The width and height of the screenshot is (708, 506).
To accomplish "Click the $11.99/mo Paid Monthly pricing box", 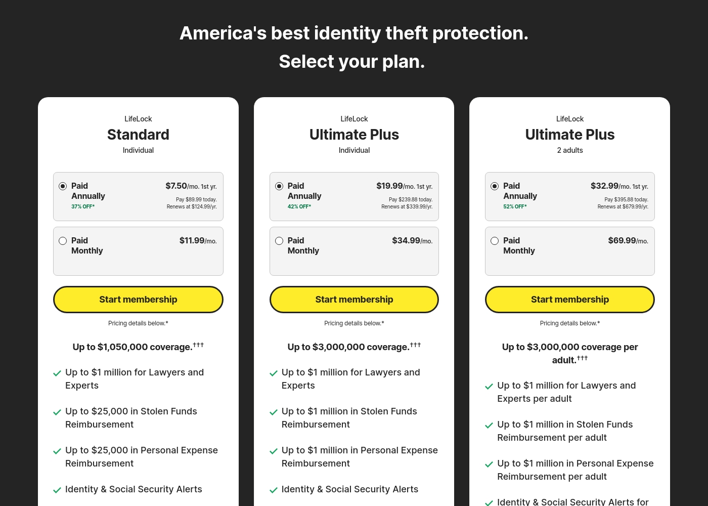I will (x=138, y=251).
